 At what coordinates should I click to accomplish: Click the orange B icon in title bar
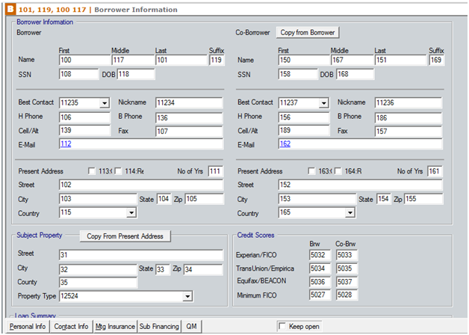(x=10, y=10)
